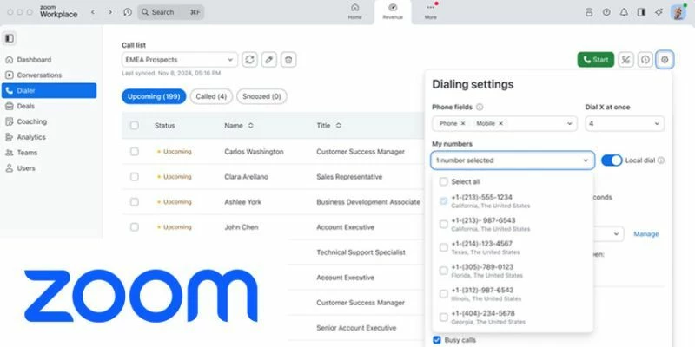The image size is (695, 347).
Task: Check Illinois number +1-(312)-987-6543
Action: 443,294
